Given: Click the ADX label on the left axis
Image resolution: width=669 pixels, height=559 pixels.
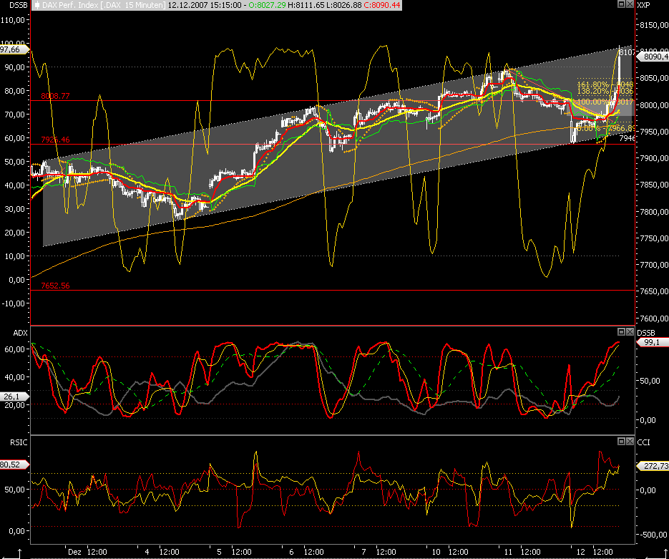Looking at the screenshot, I should pyautogui.click(x=20, y=333).
